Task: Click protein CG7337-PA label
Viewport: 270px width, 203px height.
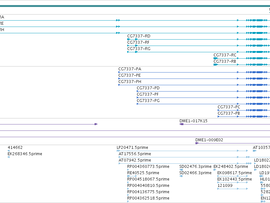Action: tap(130, 69)
